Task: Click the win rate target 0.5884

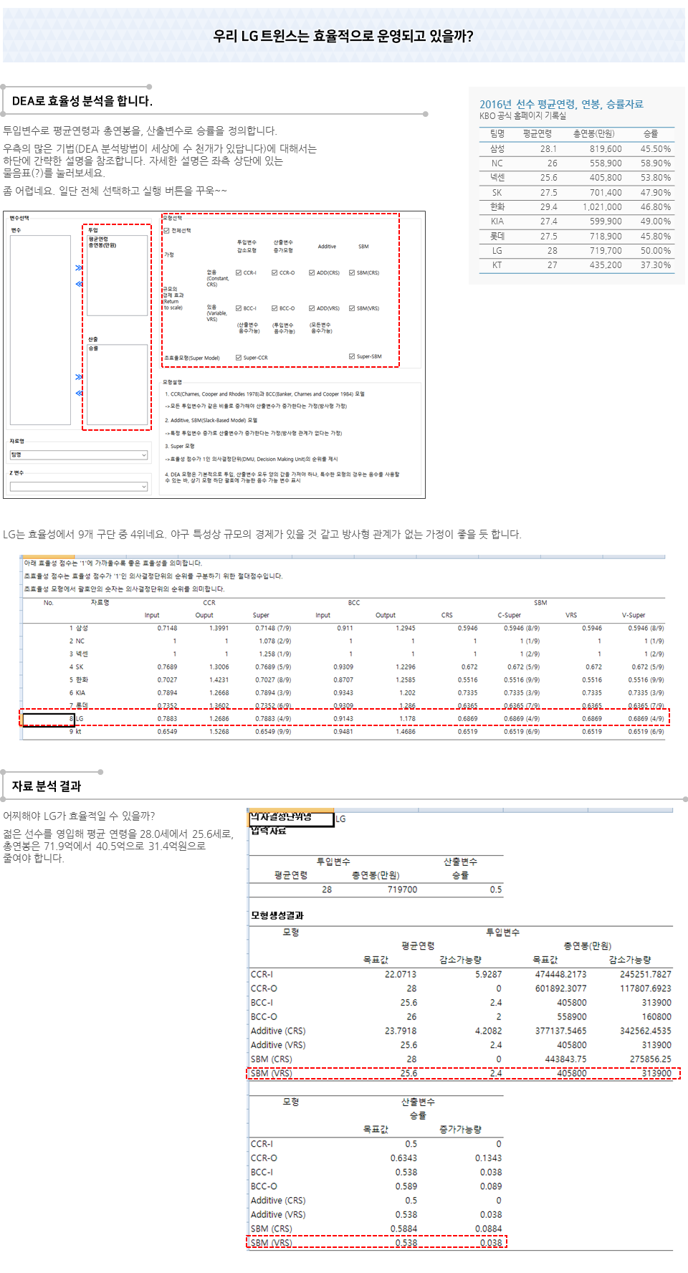Action: 403,1229
